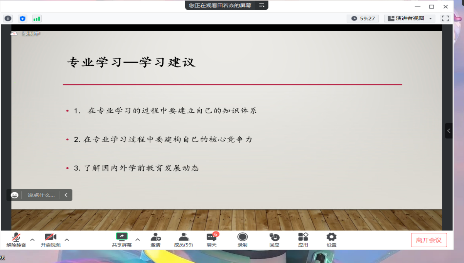
Task: Open meeting Settings gear
Action: 331,240
